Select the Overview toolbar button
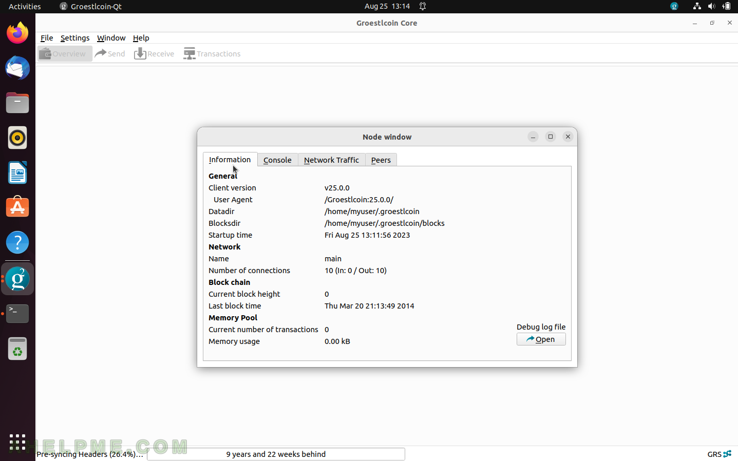738x461 pixels. point(65,53)
